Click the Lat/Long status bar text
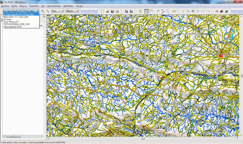The width and height of the screenshot is (243, 144). [47, 142]
